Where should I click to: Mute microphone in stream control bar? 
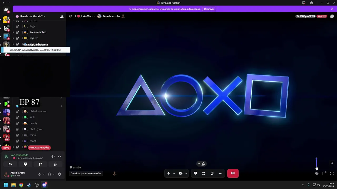pyautogui.click(x=169, y=174)
